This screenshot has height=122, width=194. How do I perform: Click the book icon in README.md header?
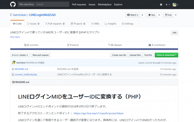point(13,82)
